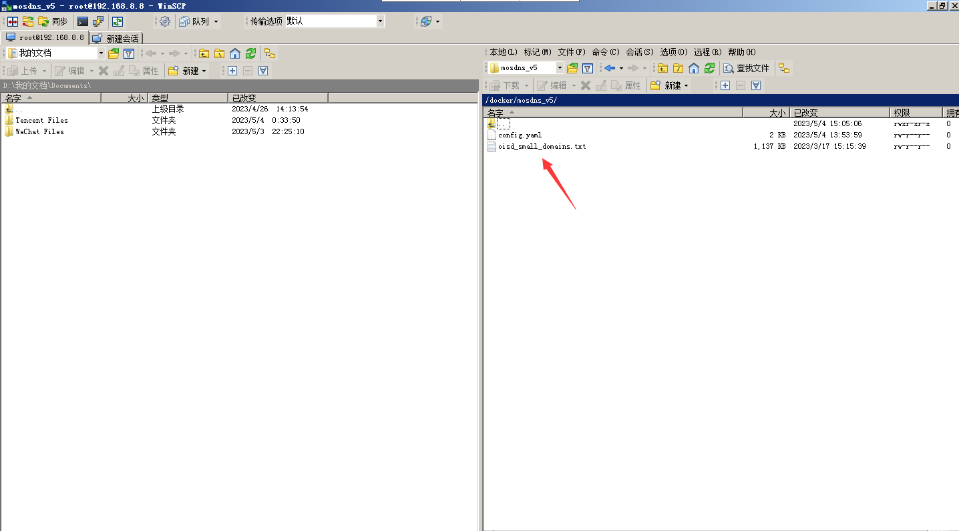The height and width of the screenshot is (531, 959).
Task: Open the remote panel file filter
Action: [588, 68]
